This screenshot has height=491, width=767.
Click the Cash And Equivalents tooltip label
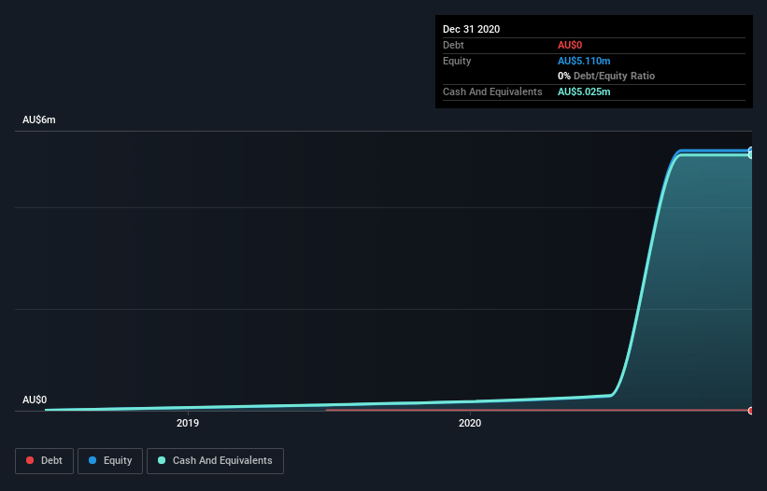coord(492,91)
